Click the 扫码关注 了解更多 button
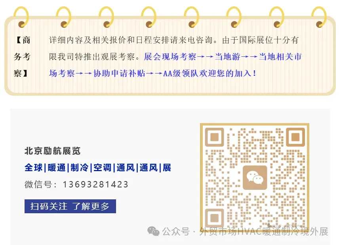This screenshot has height=245, width=339. click(x=70, y=206)
